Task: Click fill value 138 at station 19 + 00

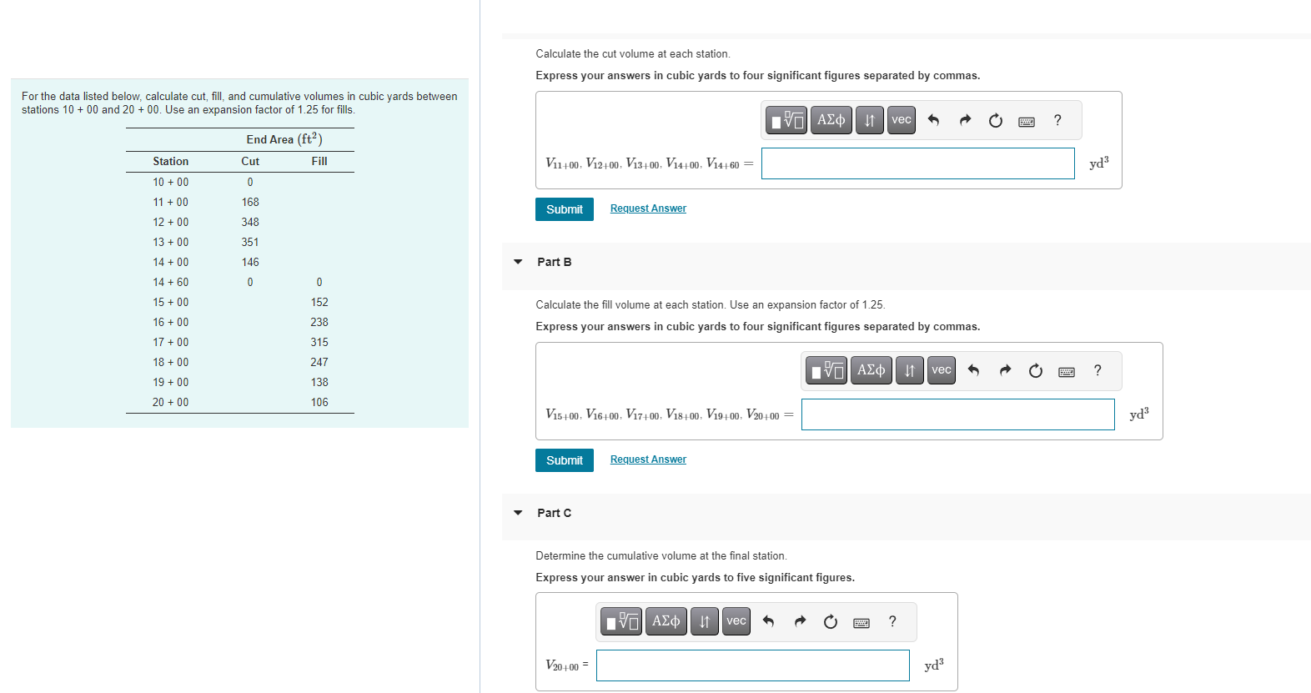Action: point(319,382)
